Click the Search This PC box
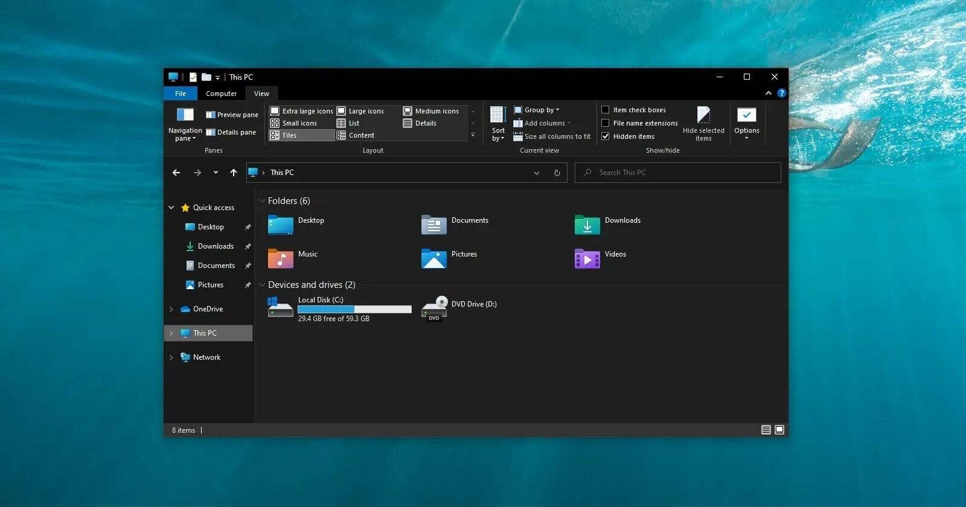Screen dimensions: 966x507 click(x=677, y=173)
